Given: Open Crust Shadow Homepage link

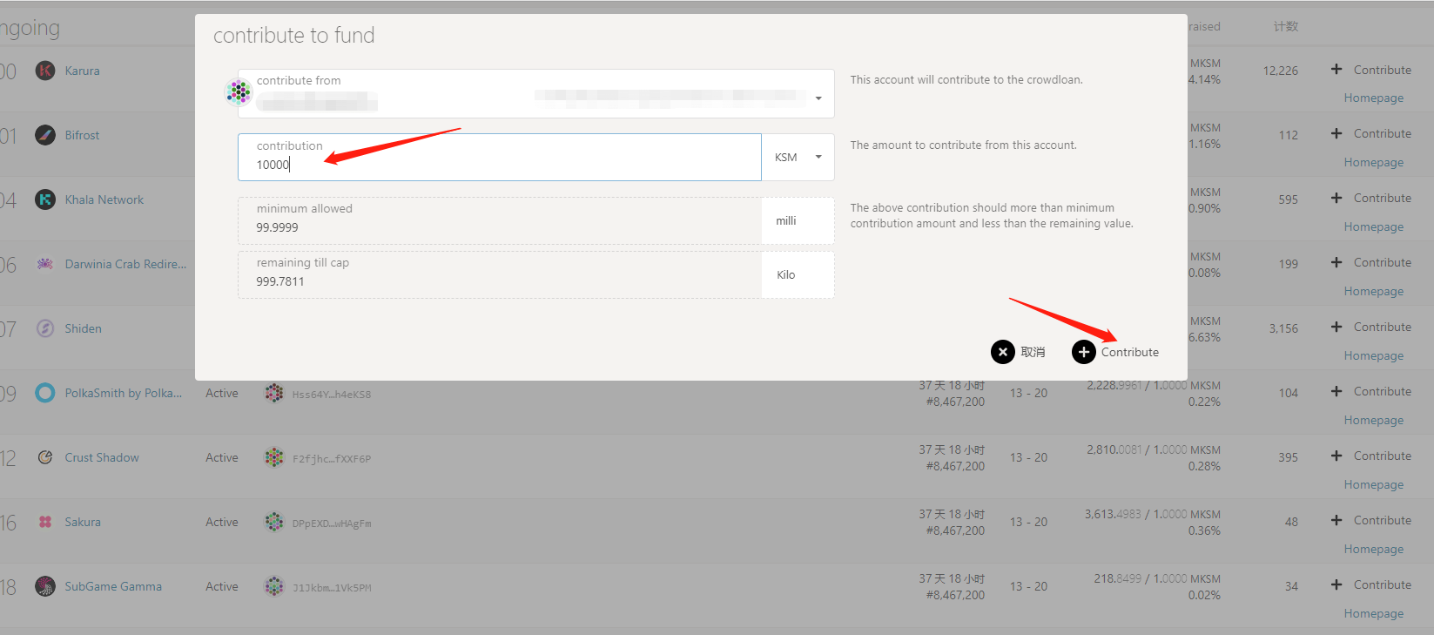Looking at the screenshot, I should 1373,484.
